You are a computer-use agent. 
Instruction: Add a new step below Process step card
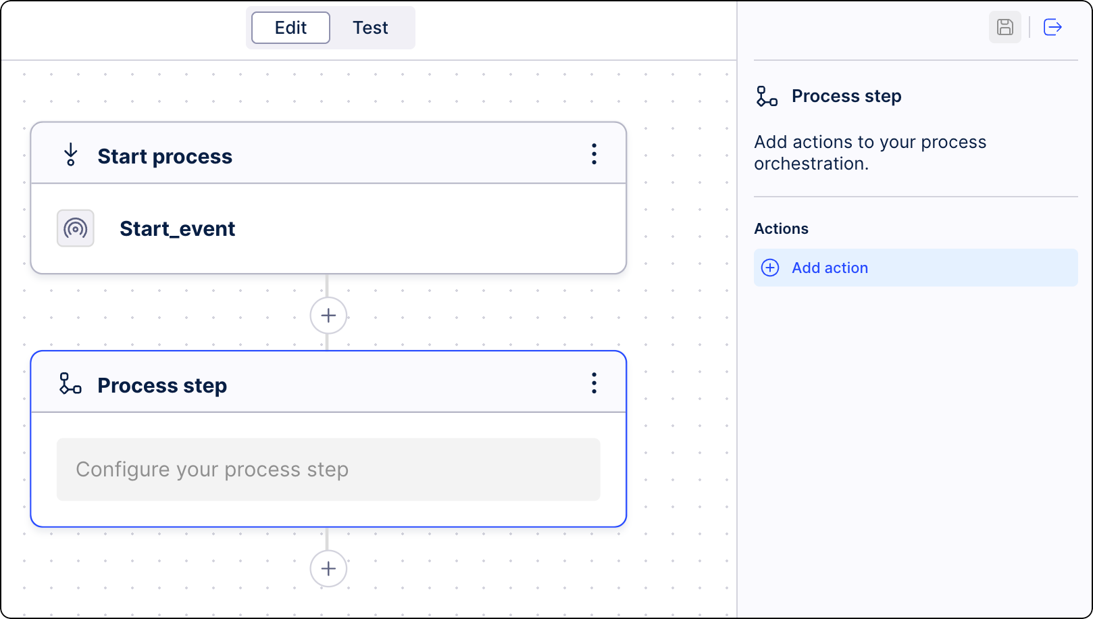point(328,568)
